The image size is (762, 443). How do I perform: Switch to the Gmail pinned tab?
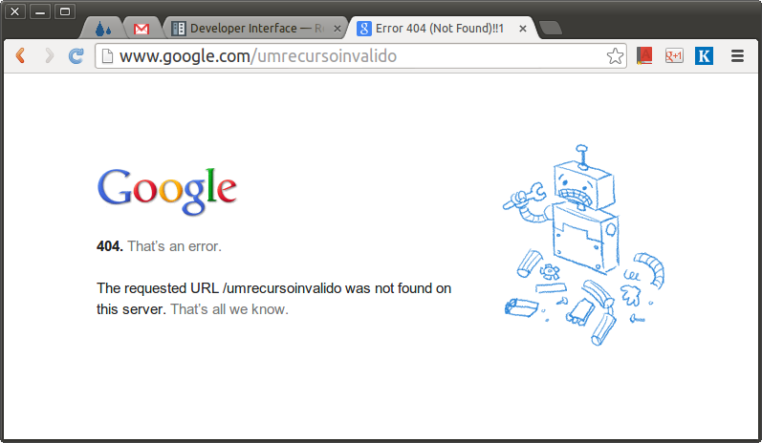142,29
